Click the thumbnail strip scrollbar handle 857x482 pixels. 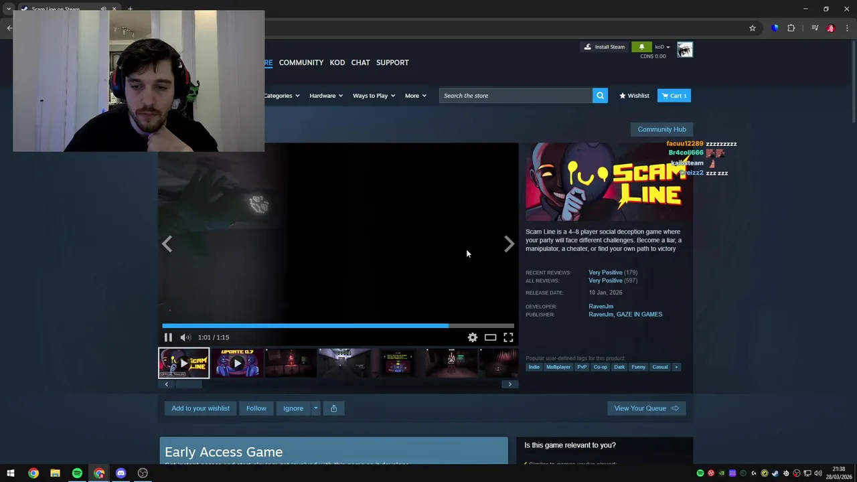pos(188,384)
